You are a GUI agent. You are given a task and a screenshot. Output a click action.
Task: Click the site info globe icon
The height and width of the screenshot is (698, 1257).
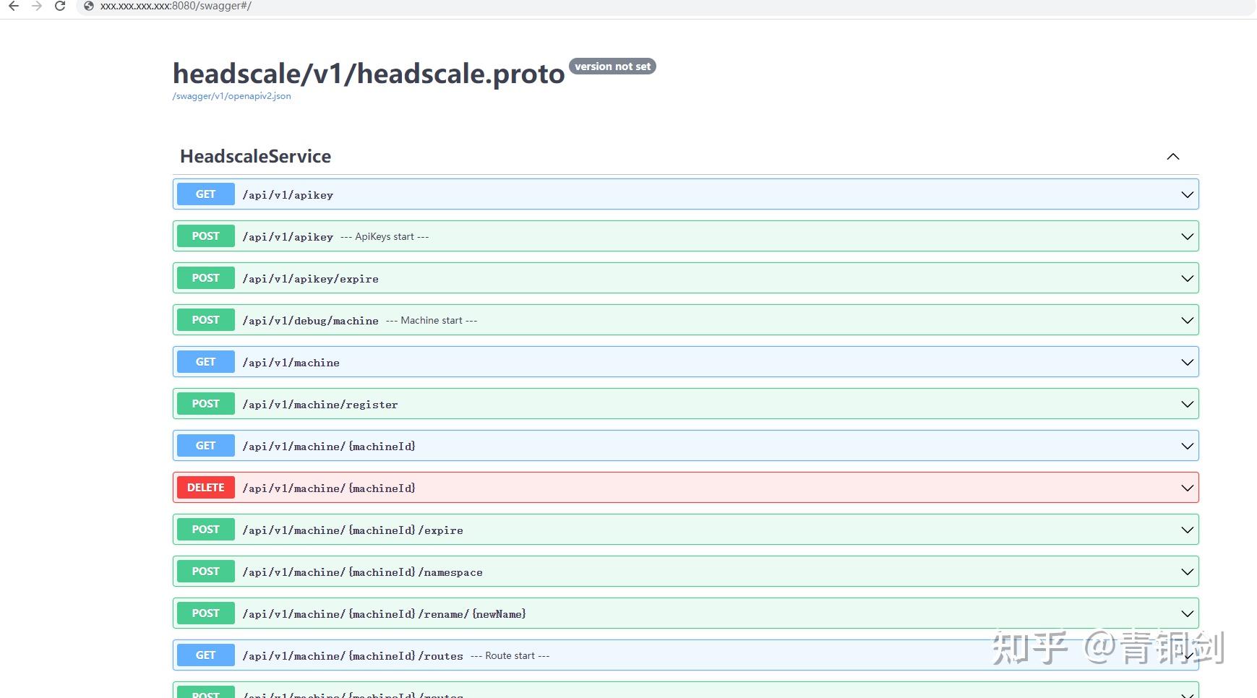(89, 6)
